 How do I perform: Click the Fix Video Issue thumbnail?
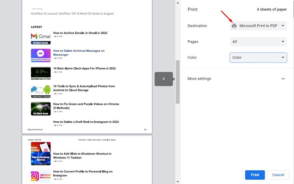tap(41, 109)
